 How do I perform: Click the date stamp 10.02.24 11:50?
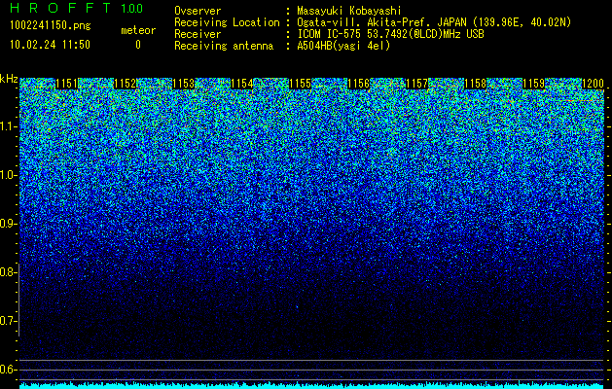point(50,45)
